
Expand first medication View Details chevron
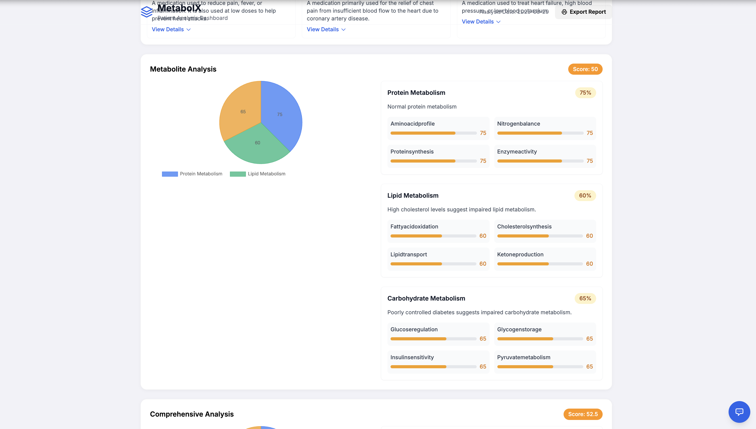click(189, 29)
